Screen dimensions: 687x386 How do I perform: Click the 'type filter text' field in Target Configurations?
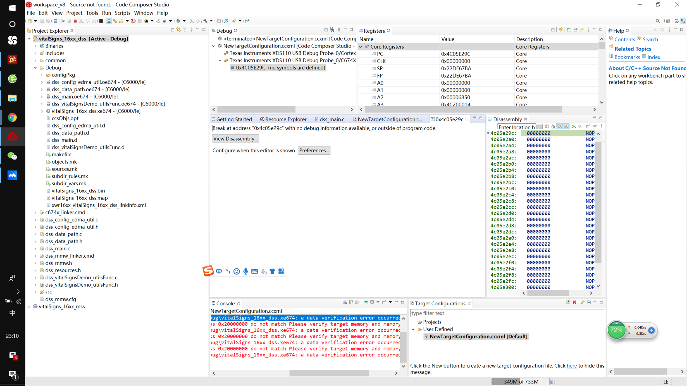[x=507, y=313]
